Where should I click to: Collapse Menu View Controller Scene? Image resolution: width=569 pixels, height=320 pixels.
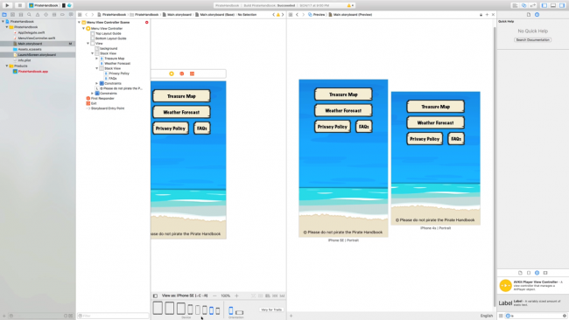(x=79, y=23)
